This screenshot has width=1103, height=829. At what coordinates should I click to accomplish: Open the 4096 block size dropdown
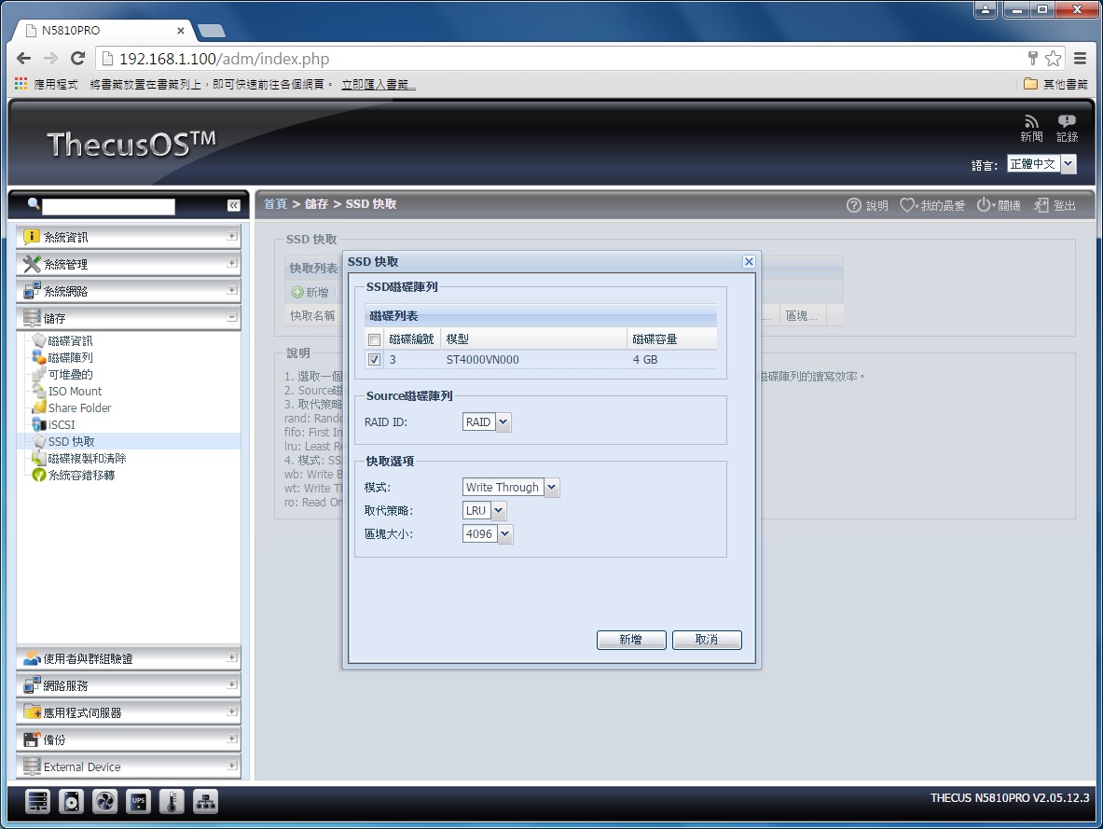point(505,534)
